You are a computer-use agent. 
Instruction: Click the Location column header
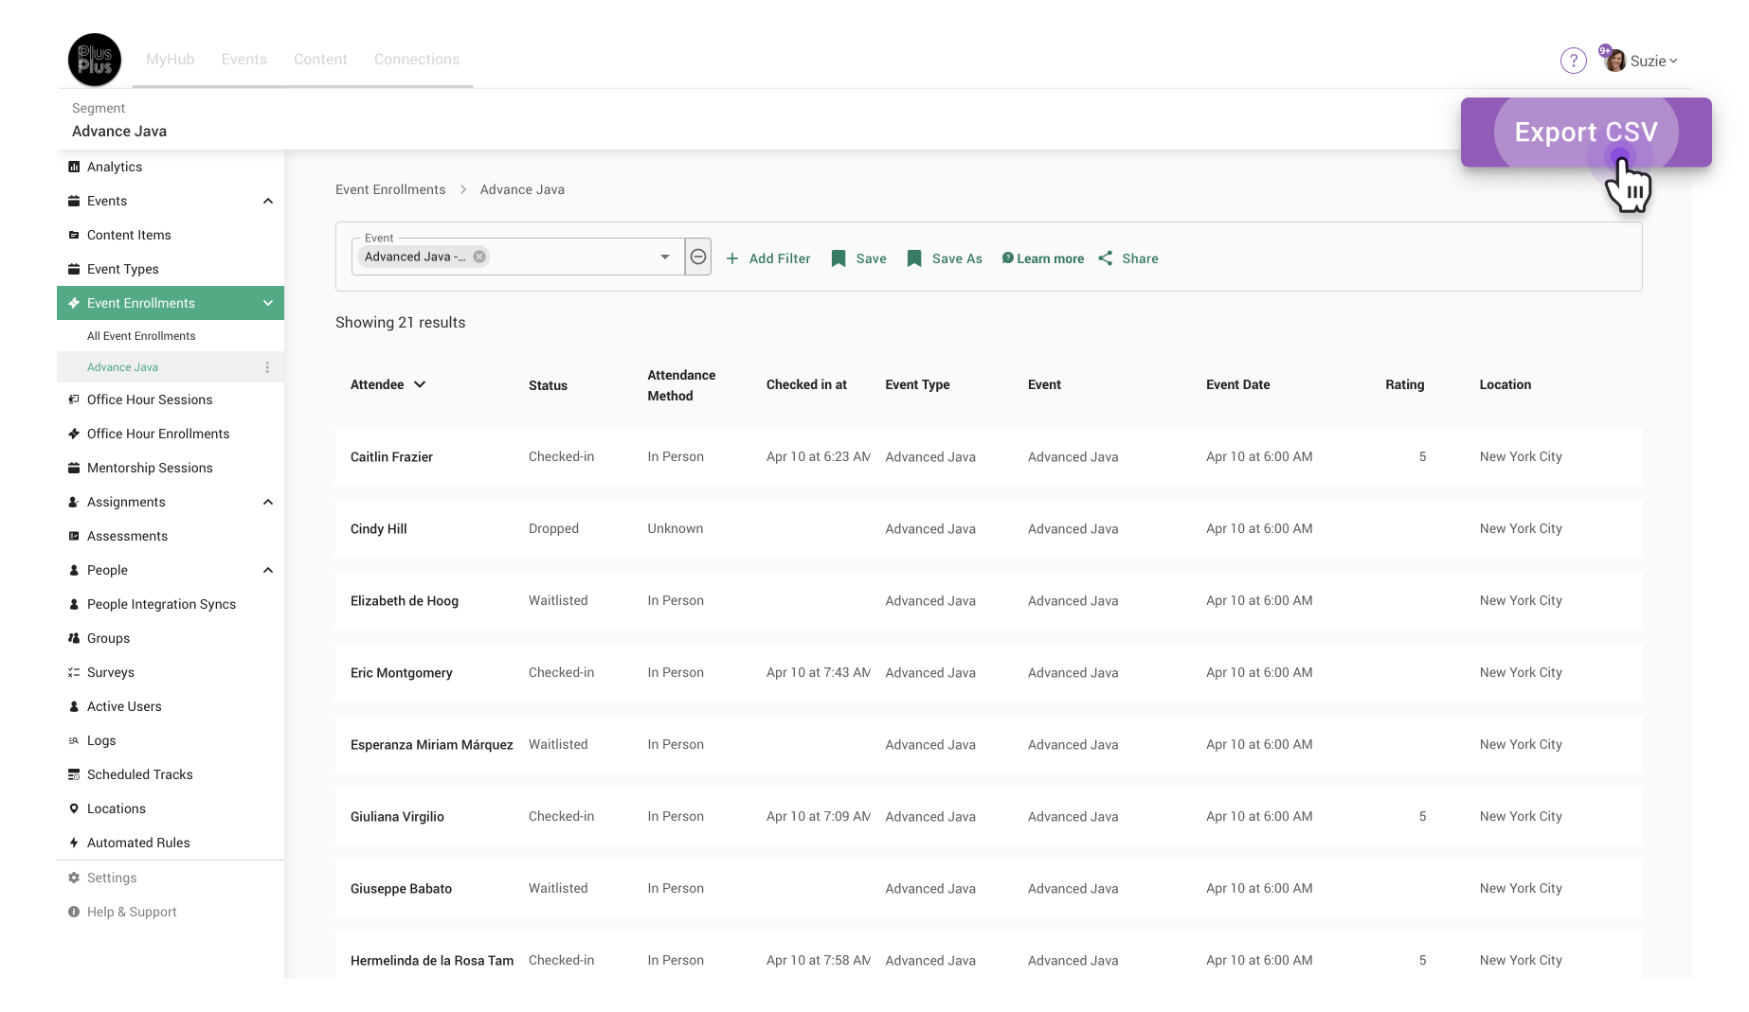click(x=1505, y=384)
